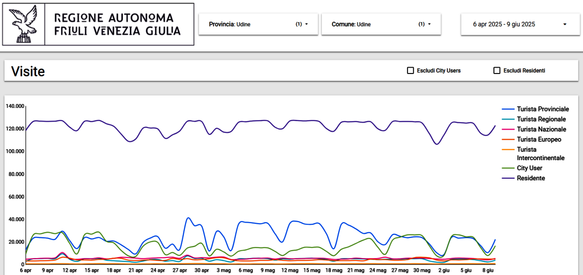Screen dimensions: 583x275
Task: Click the Visite section title
Action: (28, 71)
